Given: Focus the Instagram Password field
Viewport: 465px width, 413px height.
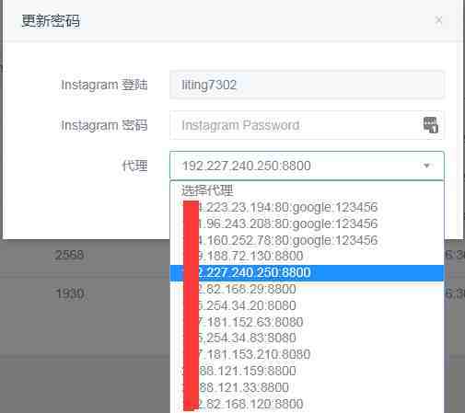Looking at the screenshot, I should (x=307, y=125).
